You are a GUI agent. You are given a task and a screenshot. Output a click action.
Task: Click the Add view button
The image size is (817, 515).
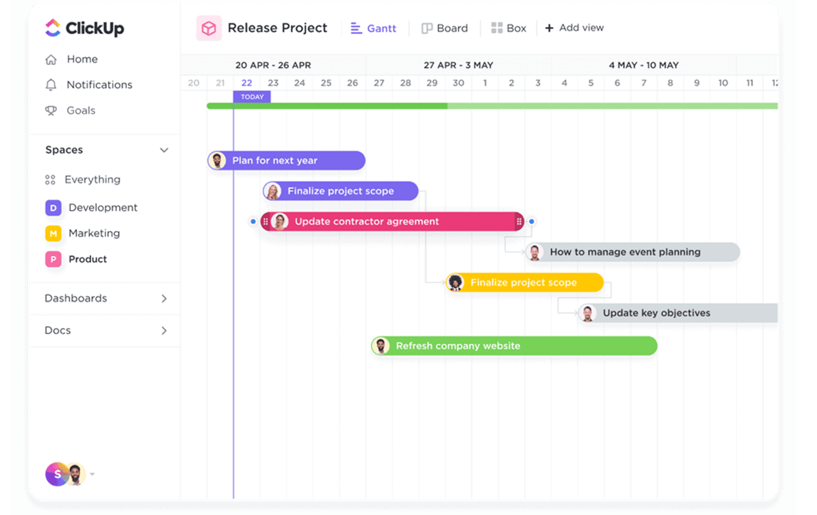point(574,28)
